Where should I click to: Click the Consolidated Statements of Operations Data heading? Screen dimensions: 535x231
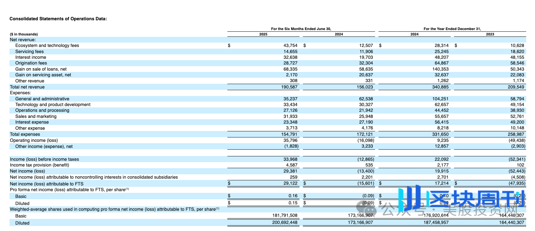point(58,19)
